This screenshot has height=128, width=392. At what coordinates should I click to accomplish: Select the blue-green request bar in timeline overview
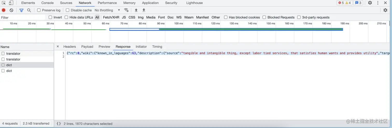coord(226,29)
